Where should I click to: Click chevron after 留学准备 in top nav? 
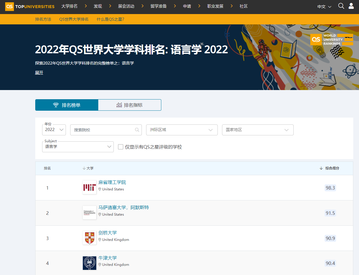[175, 6]
